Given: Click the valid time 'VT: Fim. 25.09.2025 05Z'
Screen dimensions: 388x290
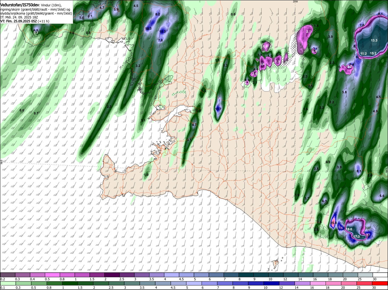Looking at the screenshot, I should (18, 21).
